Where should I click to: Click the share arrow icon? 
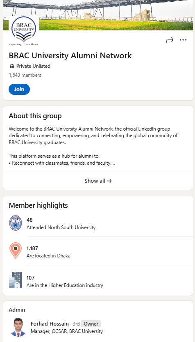(170, 40)
